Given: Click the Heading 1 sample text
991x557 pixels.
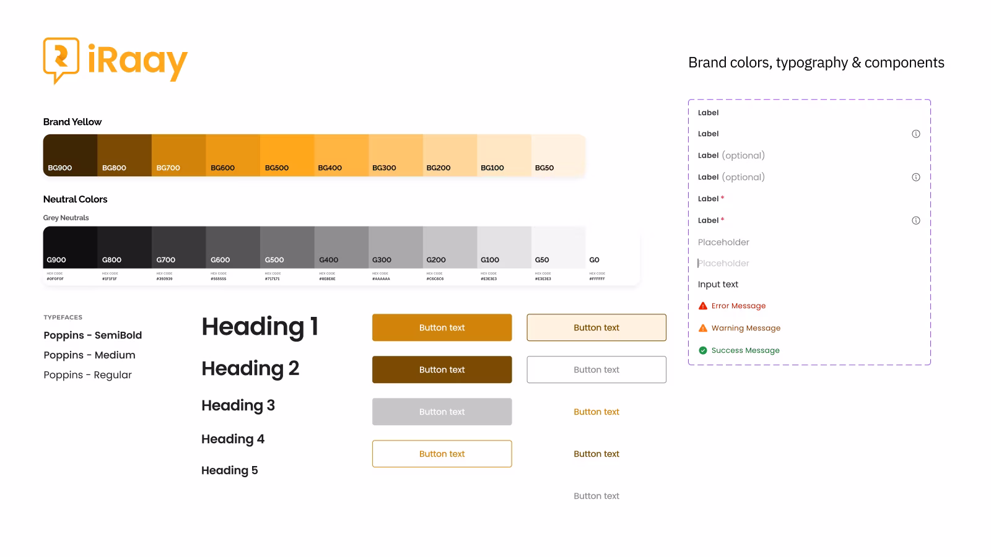Looking at the screenshot, I should [x=260, y=327].
